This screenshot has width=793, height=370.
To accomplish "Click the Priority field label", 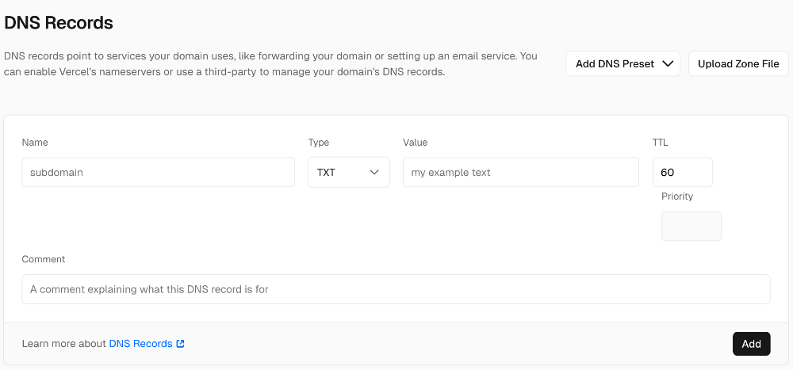I will click(677, 196).
